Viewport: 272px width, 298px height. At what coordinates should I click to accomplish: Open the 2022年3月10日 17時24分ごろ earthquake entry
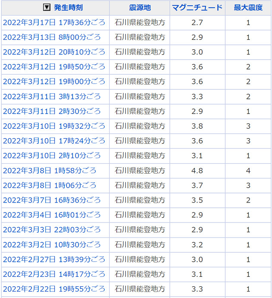click(x=54, y=141)
